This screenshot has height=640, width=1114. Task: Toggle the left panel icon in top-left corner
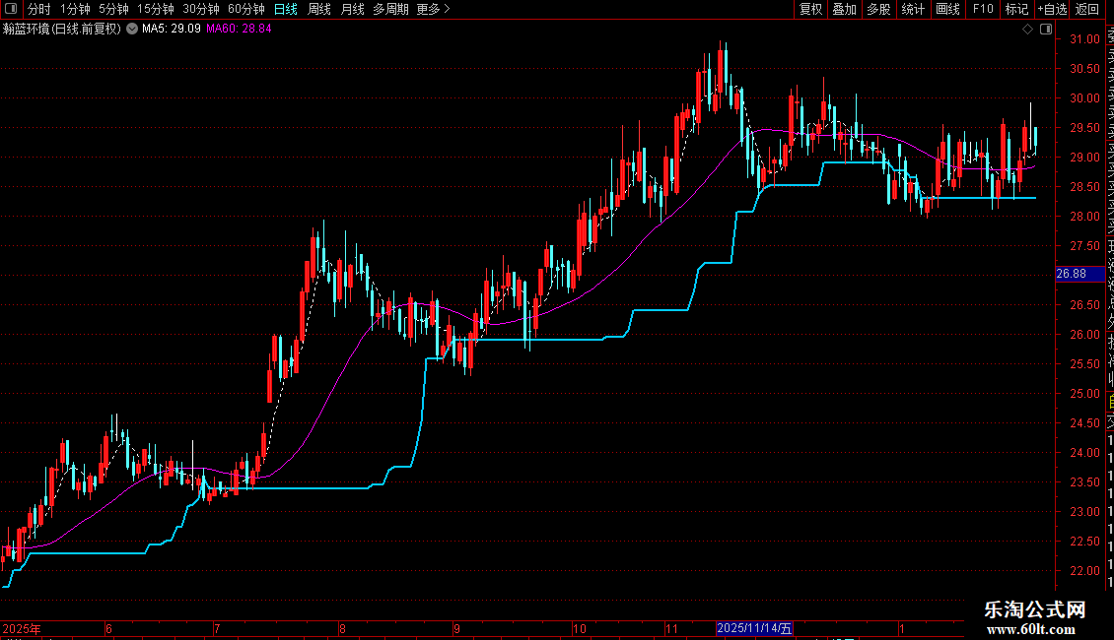11,9
